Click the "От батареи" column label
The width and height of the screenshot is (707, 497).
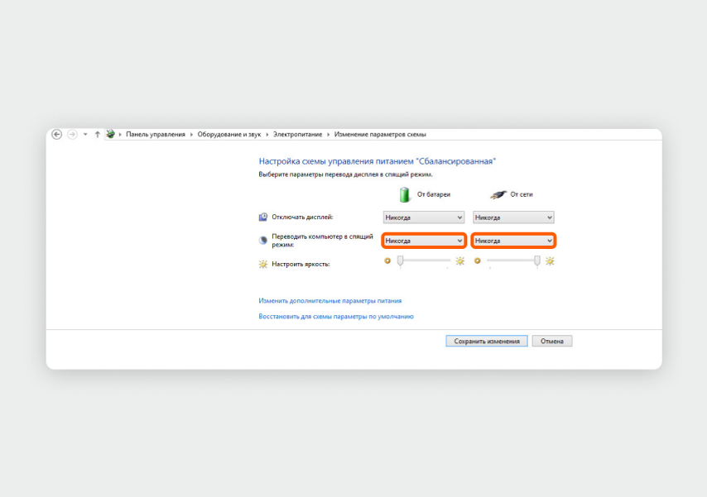coord(433,194)
